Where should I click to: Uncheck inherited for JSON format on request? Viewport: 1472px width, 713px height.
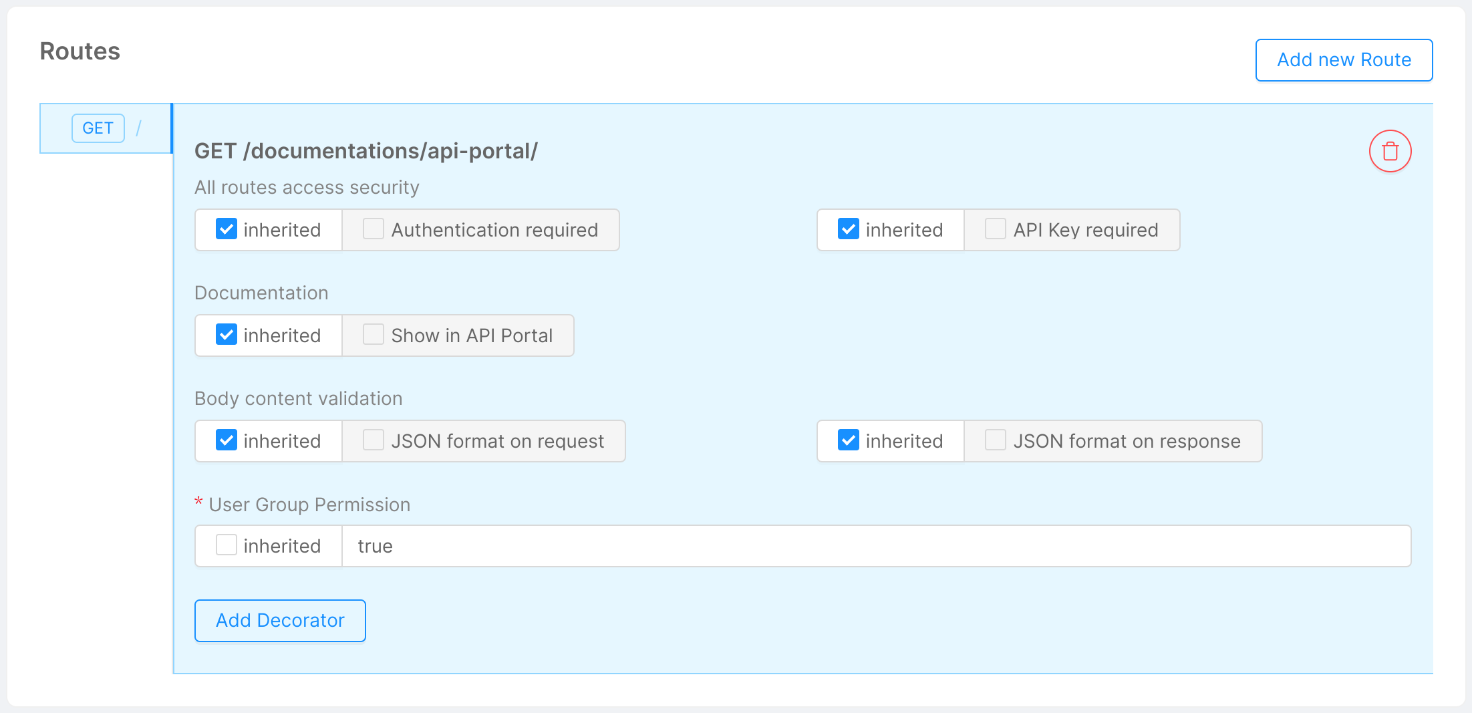(227, 440)
